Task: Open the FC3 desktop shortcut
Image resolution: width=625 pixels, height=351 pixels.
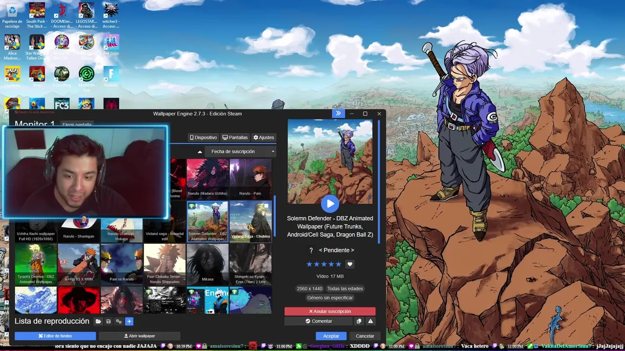Action: tap(62, 104)
